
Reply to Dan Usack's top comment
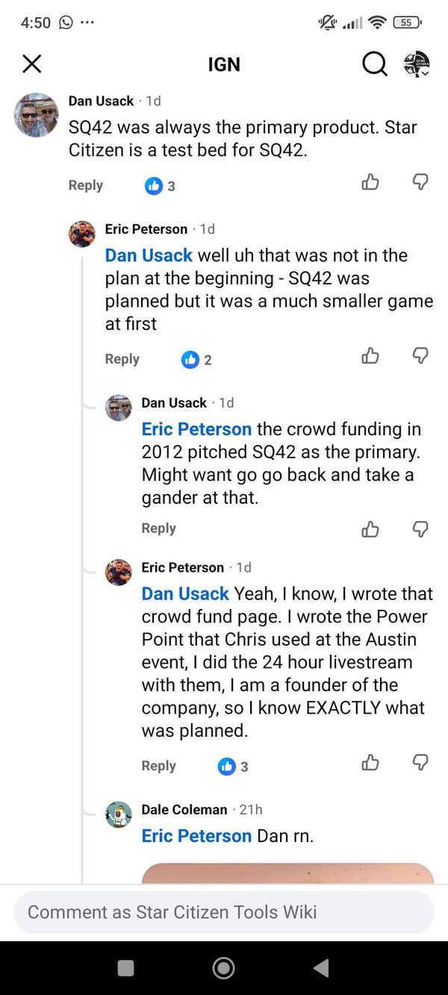click(x=86, y=185)
